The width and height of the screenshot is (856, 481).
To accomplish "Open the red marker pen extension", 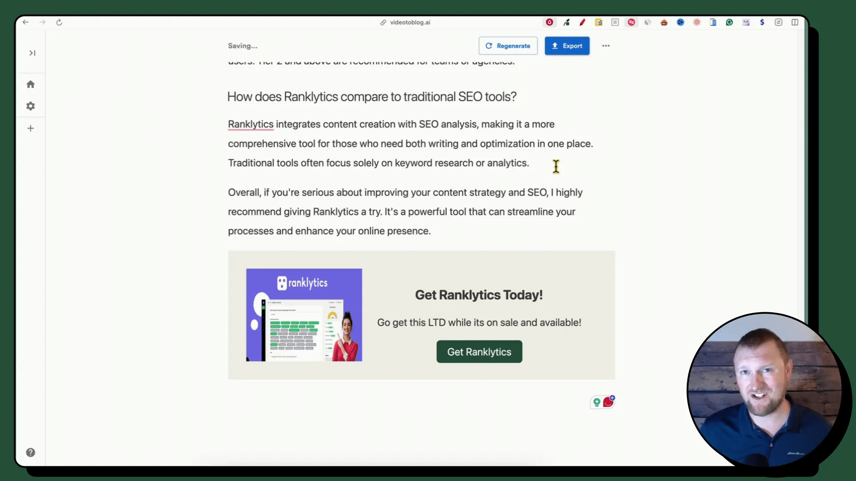I will [x=582, y=22].
